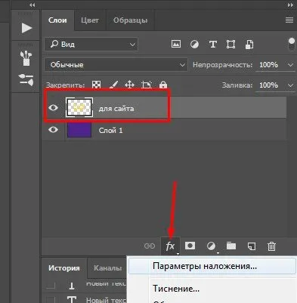297x303 pixels.
Task: Switch to the «Каналы» tab
Action: point(107,268)
